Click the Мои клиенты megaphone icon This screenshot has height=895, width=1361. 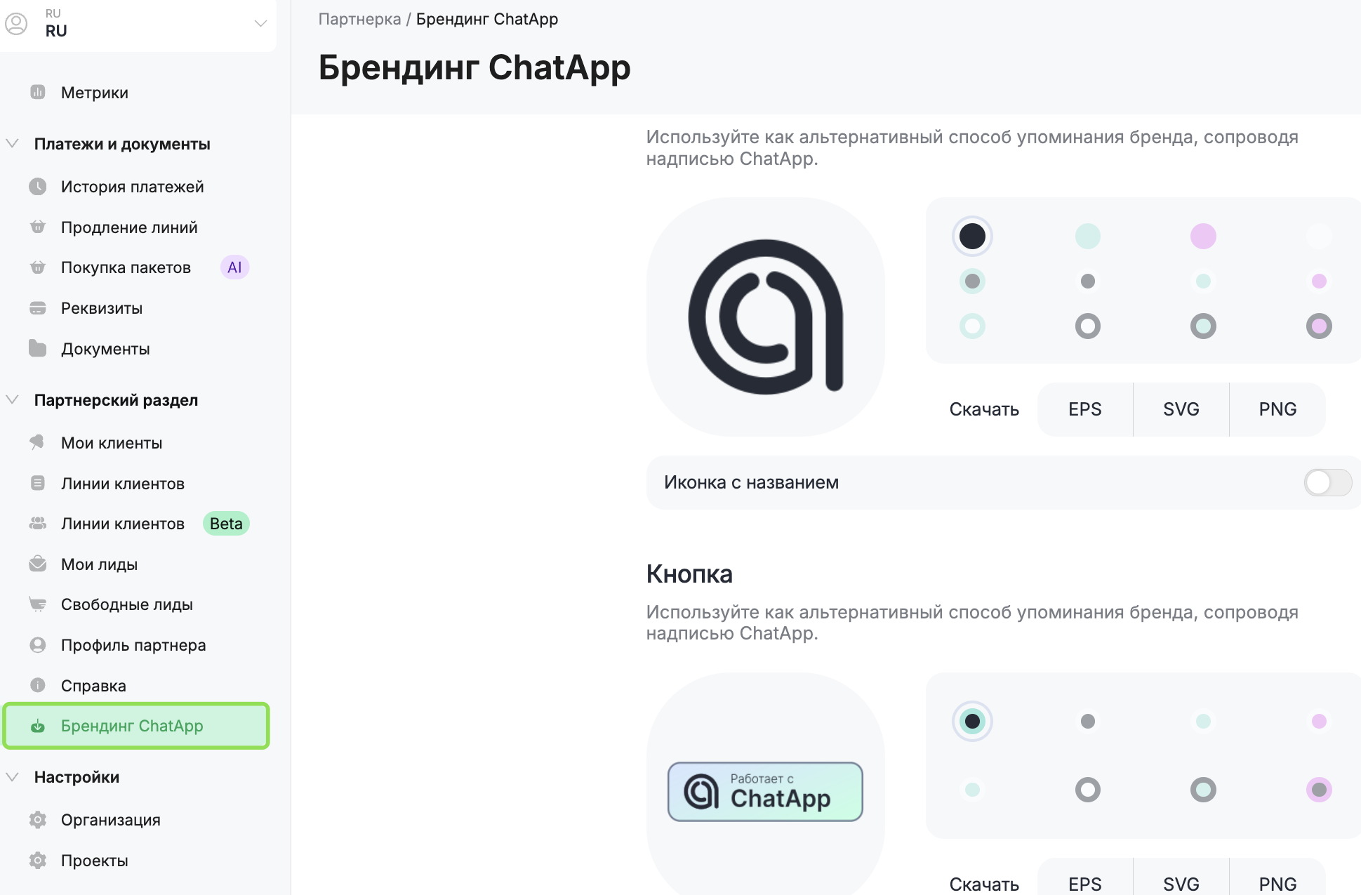[38, 442]
